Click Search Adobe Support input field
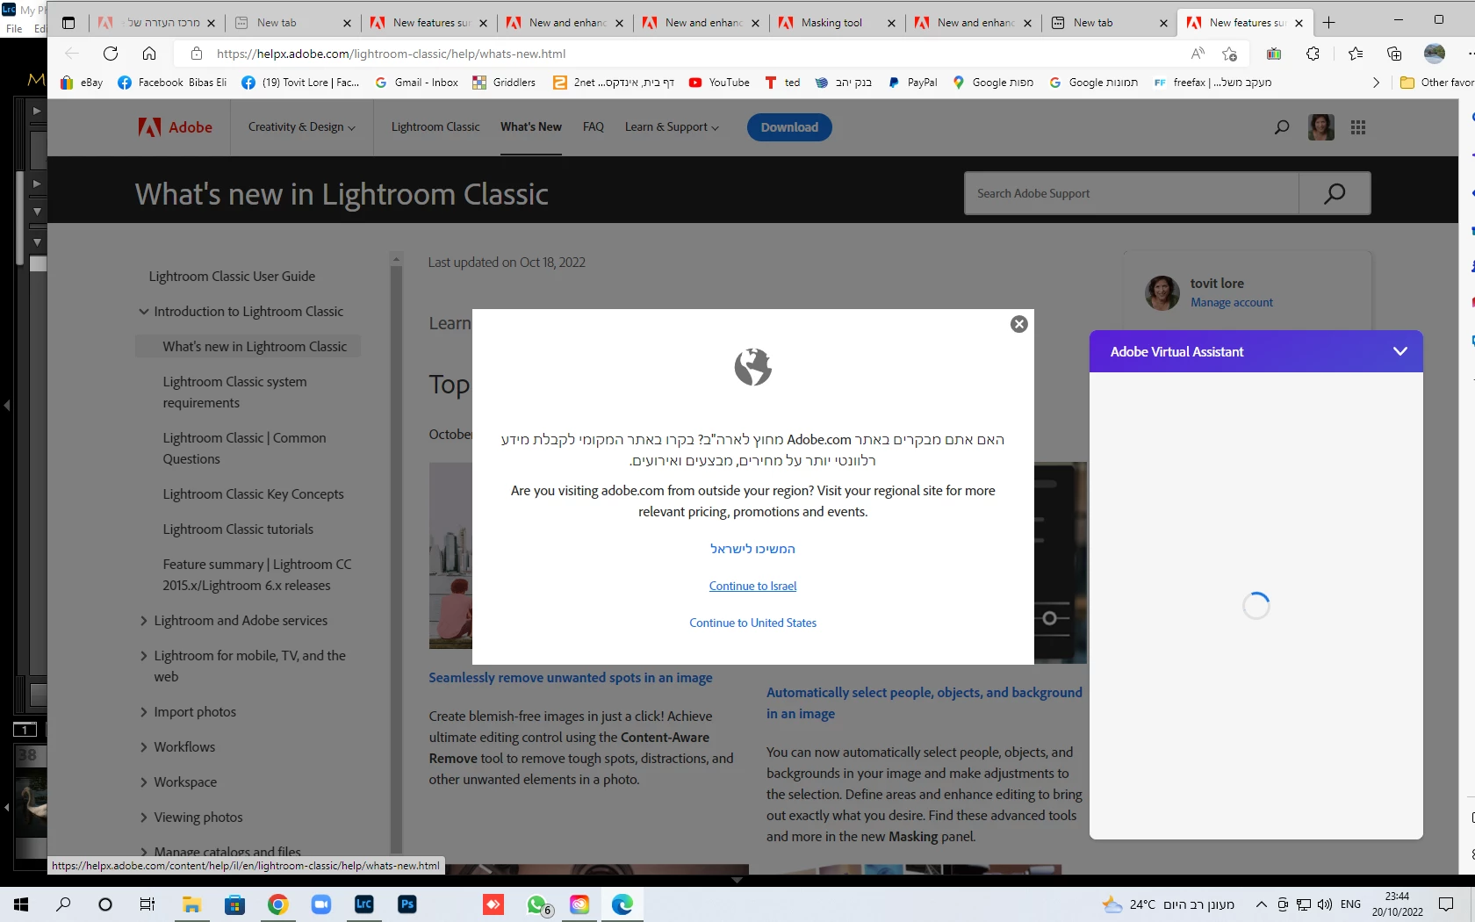 (1132, 193)
